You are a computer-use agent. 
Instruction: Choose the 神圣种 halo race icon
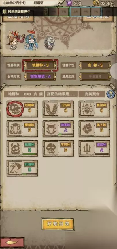[52, 129]
